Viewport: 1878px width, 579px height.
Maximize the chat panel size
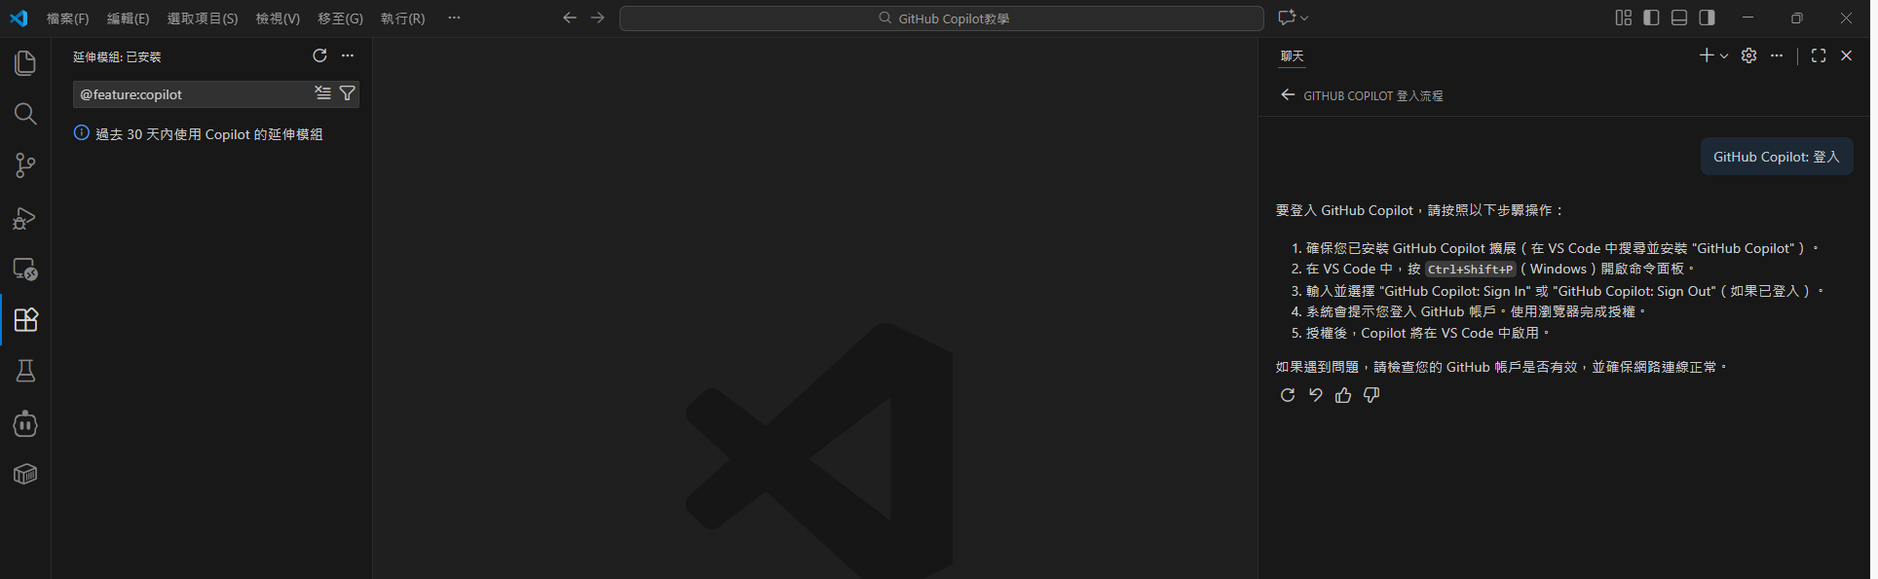point(1819,55)
